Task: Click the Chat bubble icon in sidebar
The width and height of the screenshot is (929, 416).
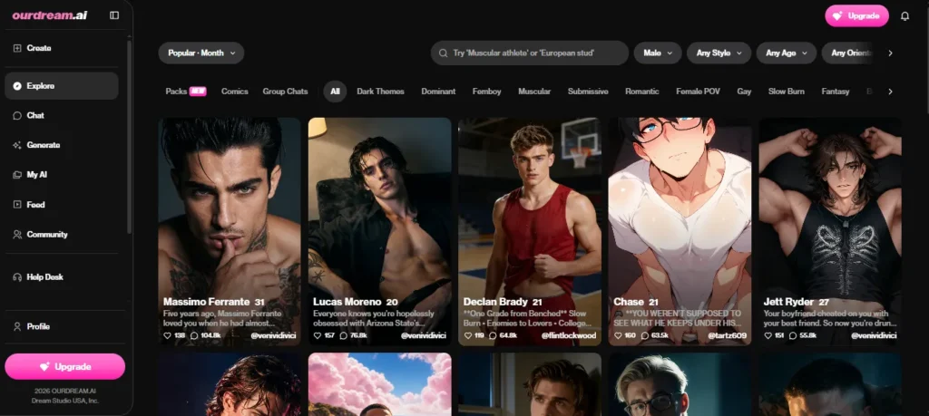Action: [17, 115]
